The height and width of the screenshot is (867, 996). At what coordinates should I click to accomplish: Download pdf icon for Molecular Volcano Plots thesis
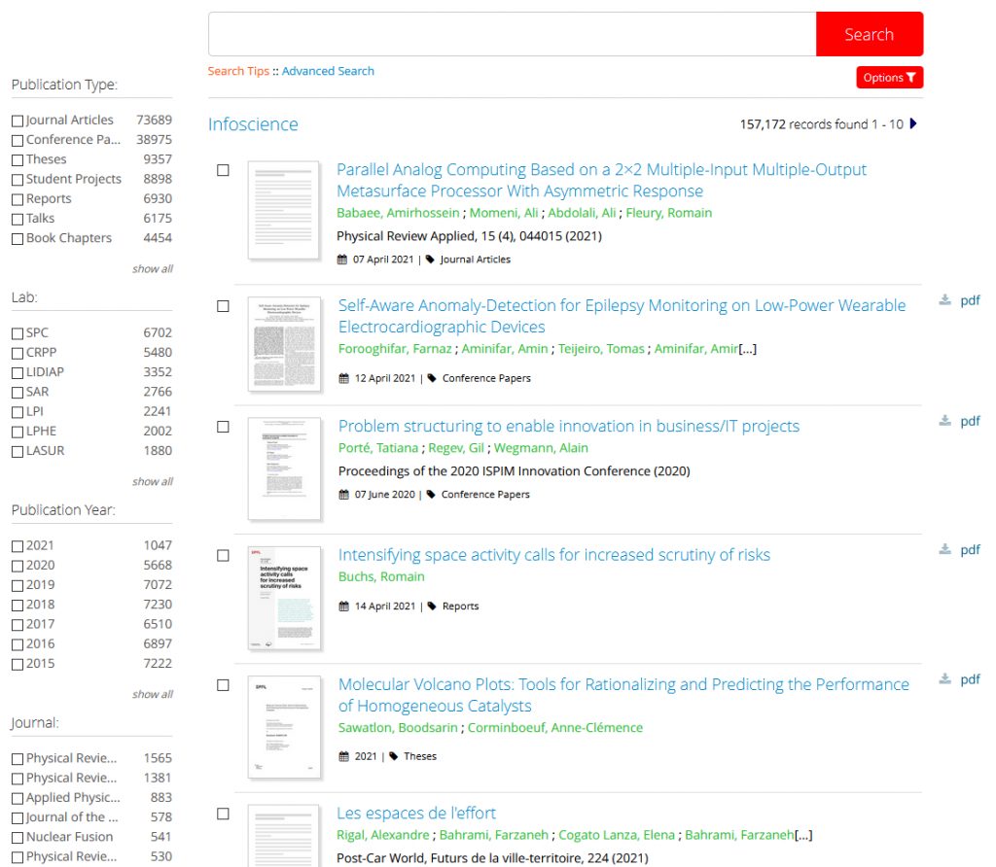point(944,679)
